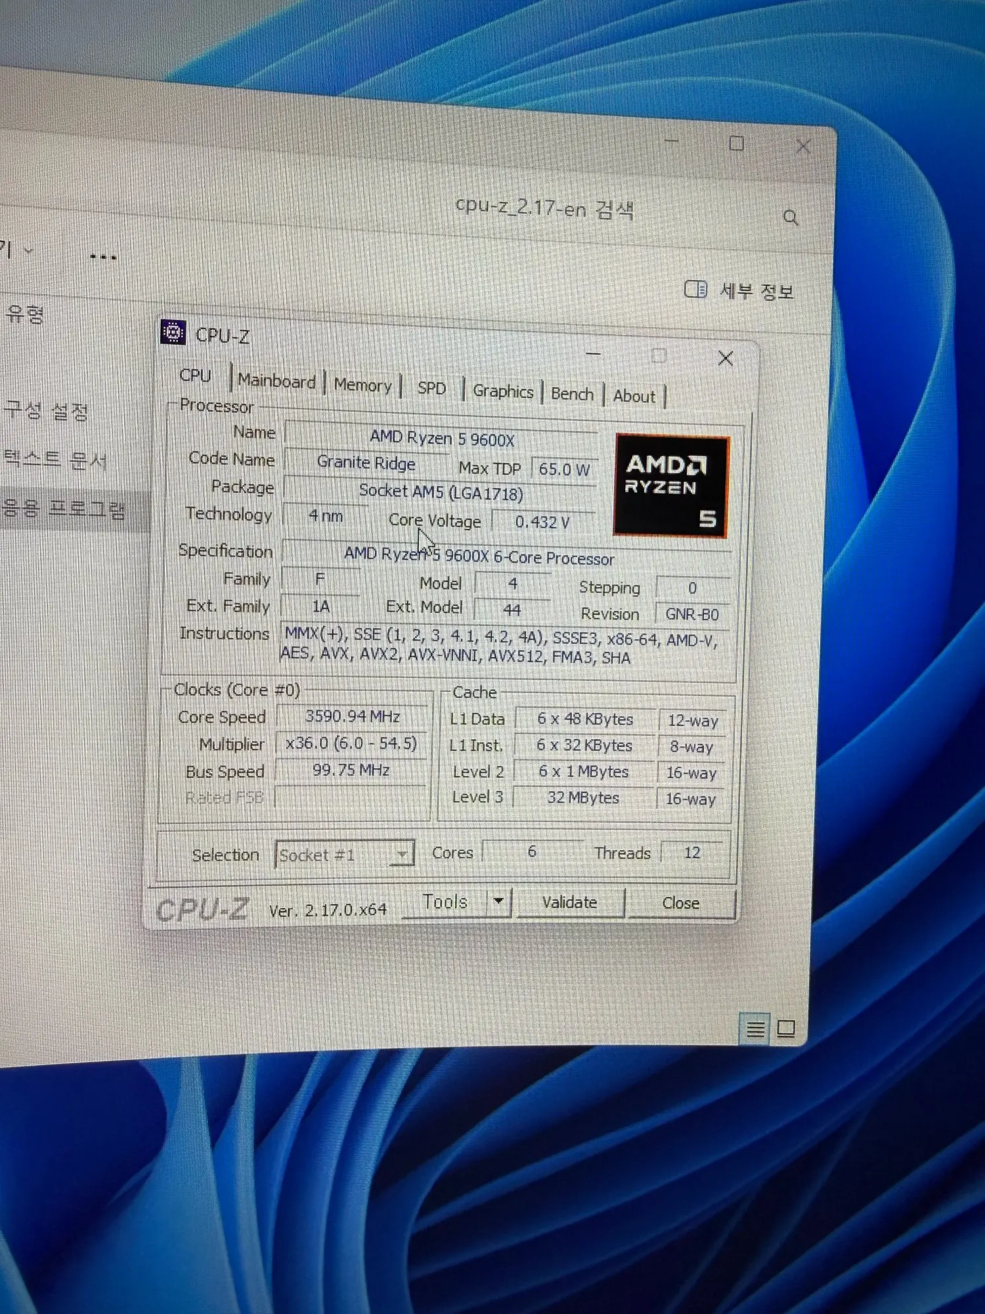Click the 99.75 MHz bus speed value
The width and height of the screenshot is (985, 1314).
click(351, 769)
